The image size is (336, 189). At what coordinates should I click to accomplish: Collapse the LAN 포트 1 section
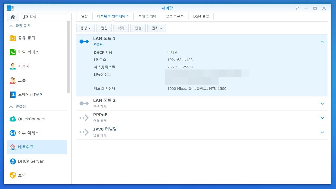322,42
